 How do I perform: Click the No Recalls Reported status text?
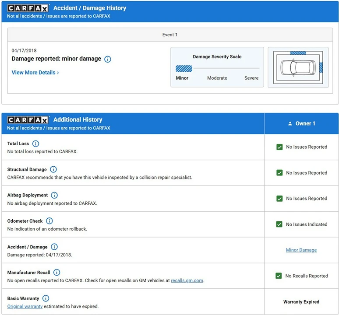click(x=307, y=276)
